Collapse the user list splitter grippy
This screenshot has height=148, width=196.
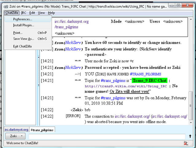(38, 71)
